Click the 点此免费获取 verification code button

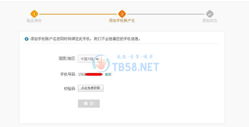[x=90, y=88]
